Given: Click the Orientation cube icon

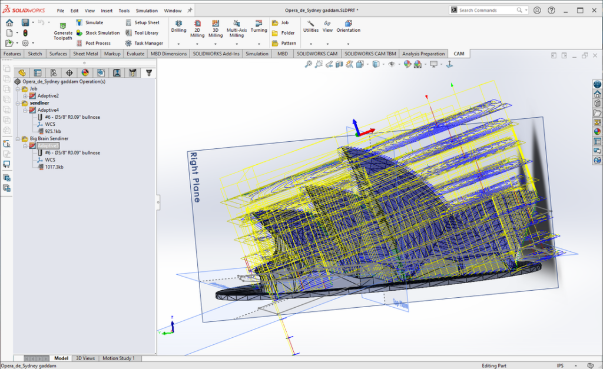Looking at the screenshot, I should (x=349, y=23).
